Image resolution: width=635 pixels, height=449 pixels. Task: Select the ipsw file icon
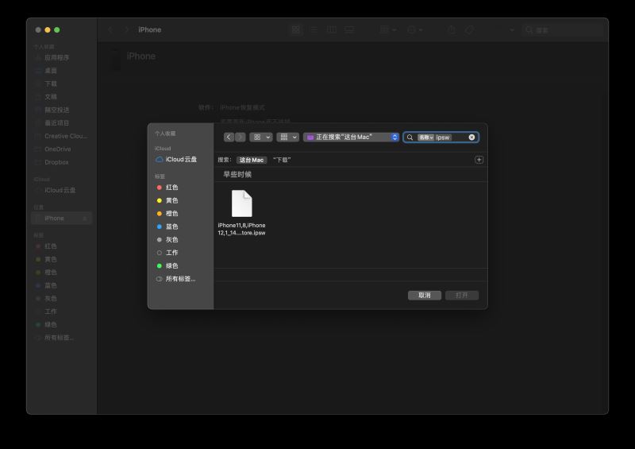tap(242, 203)
